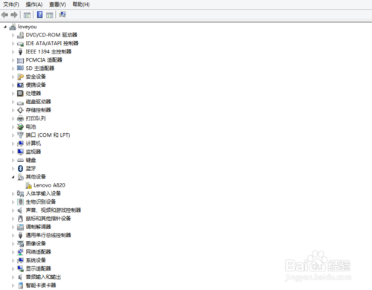Scan for hardware changes toolbar icon
Viewport: 372px width, 290px height.
coord(62,15)
